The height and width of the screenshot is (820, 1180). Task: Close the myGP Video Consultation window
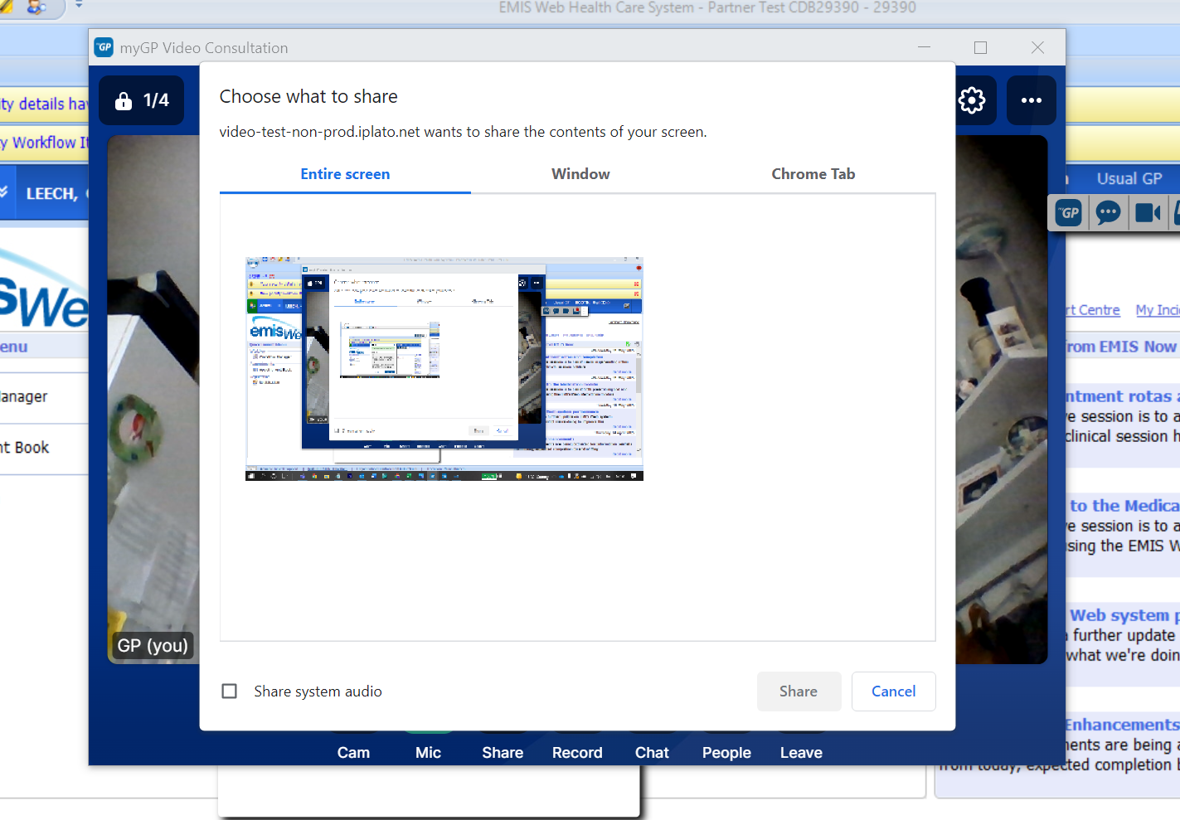(1037, 47)
